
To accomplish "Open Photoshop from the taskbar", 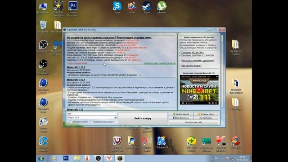I will click(66, 158).
